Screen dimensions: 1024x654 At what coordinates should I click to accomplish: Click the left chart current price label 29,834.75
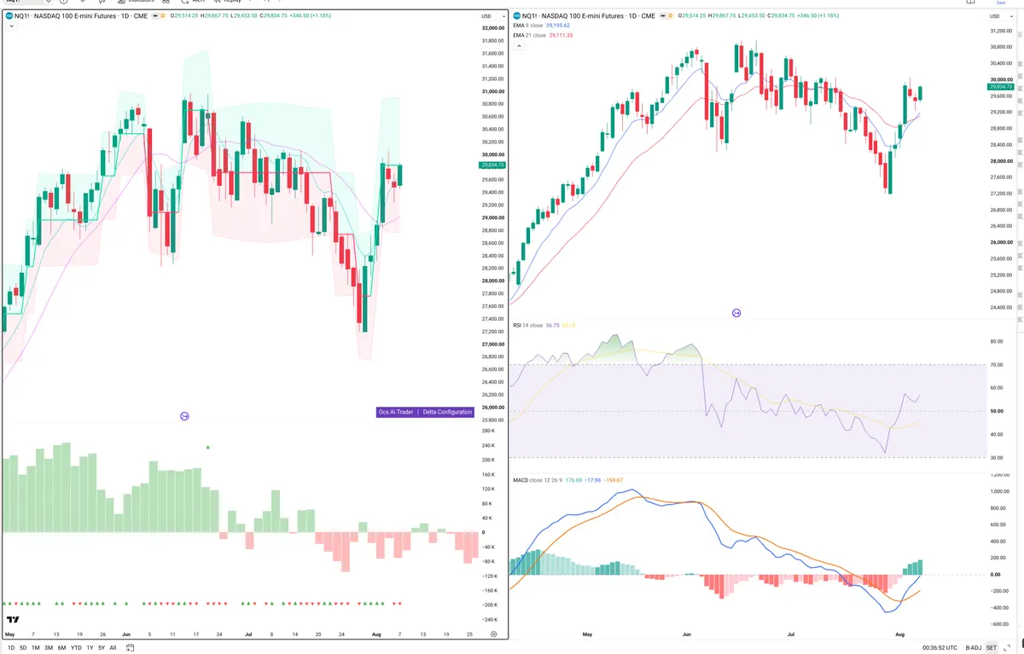493,165
